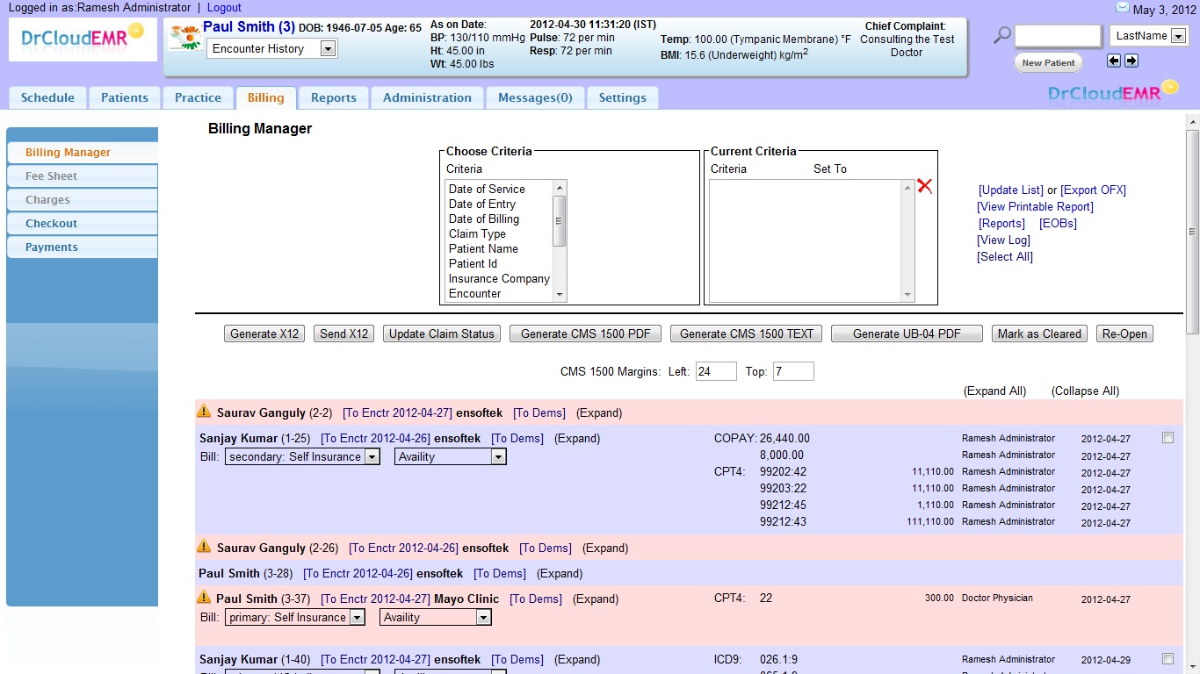This screenshot has width=1200, height=674.
Task: Expand the Saurav Ganguly (2-26) encounter
Action: (605, 548)
